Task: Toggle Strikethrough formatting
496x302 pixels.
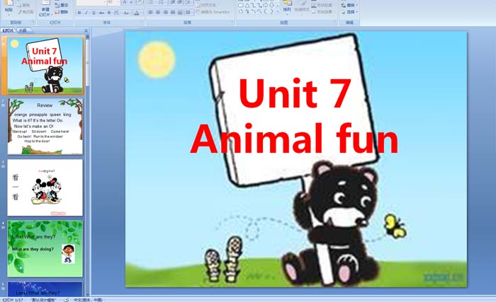Action: point(101,13)
